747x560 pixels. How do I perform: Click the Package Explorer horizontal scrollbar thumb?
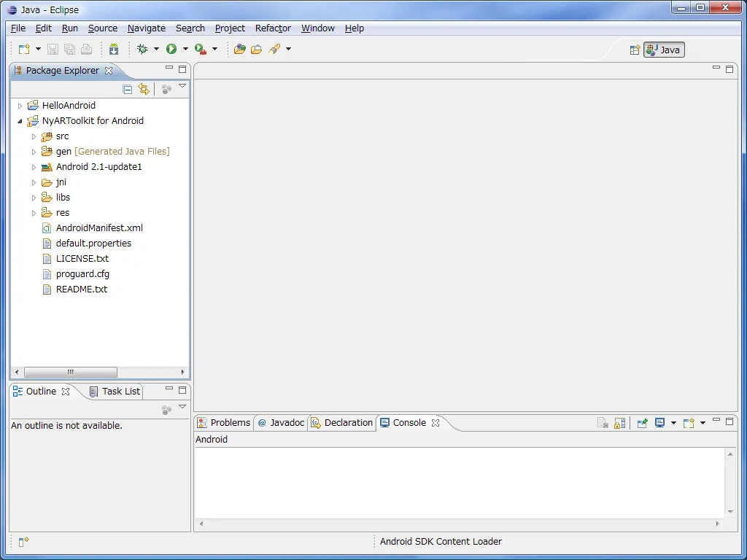tap(71, 372)
